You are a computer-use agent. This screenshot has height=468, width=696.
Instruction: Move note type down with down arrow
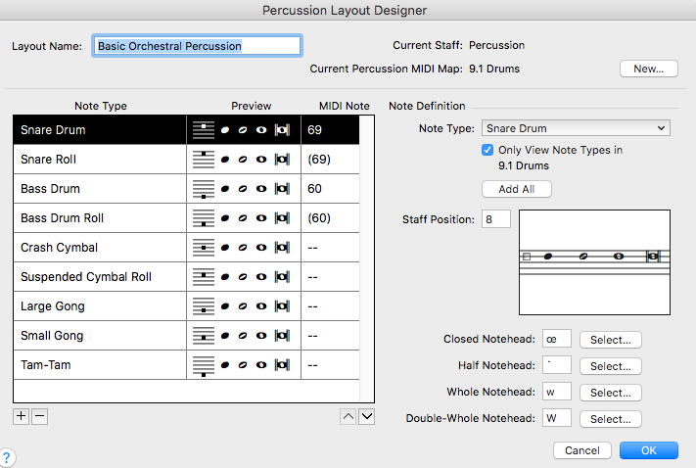(366, 417)
